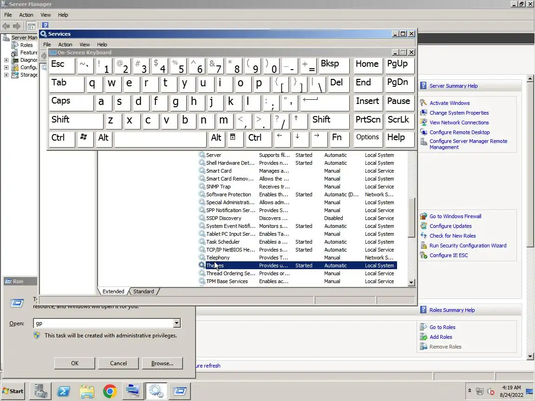
Task: Toggle left Alt key on keyboard
Action: (104, 139)
